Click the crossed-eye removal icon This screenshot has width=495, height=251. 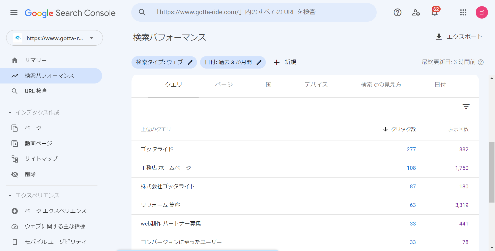(x=15, y=174)
